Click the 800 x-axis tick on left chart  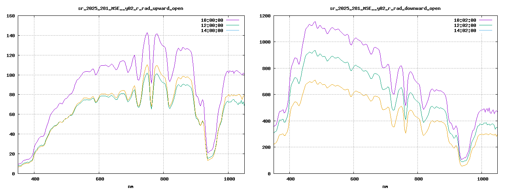click(164, 179)
